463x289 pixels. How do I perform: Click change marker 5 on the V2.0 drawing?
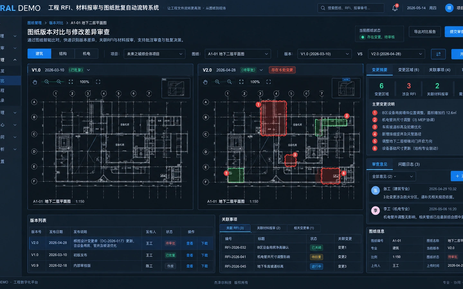(x=226, y=173)
